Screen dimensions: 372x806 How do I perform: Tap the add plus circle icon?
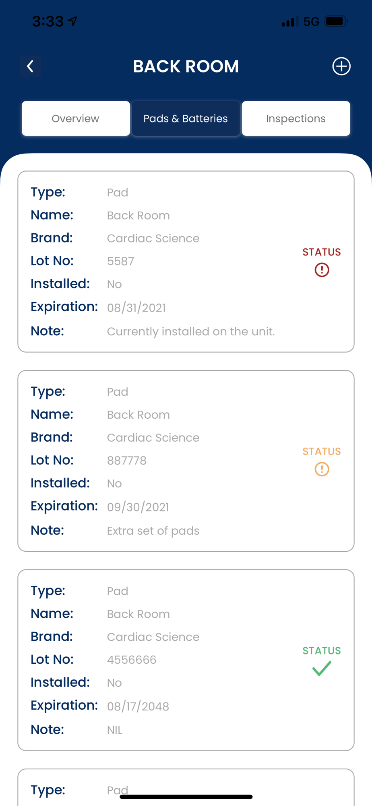[341, 66]
